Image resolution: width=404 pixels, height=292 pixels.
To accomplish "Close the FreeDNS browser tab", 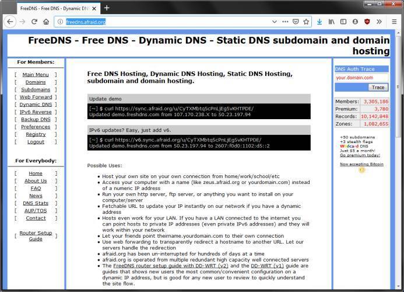I will (94, 9).
